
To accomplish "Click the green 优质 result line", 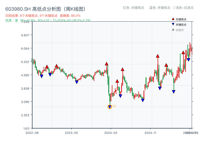I will 48,20.
